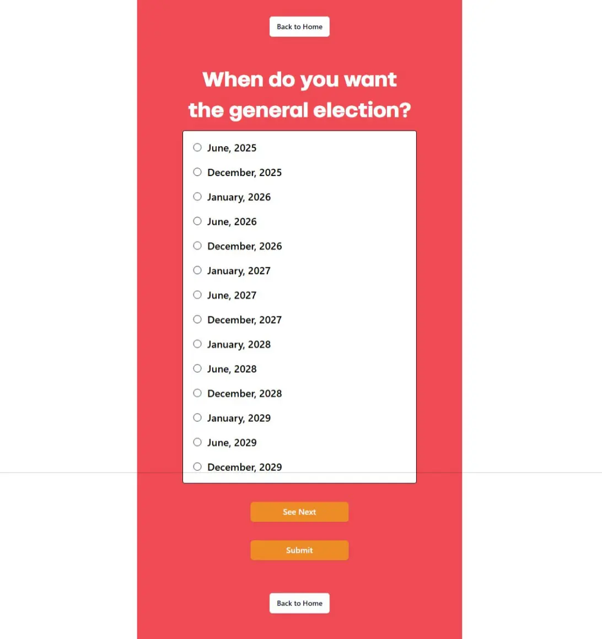This screenshot has height=639, width=602.
Task: Choose the January, 2029 option
Action: [197, 417]
